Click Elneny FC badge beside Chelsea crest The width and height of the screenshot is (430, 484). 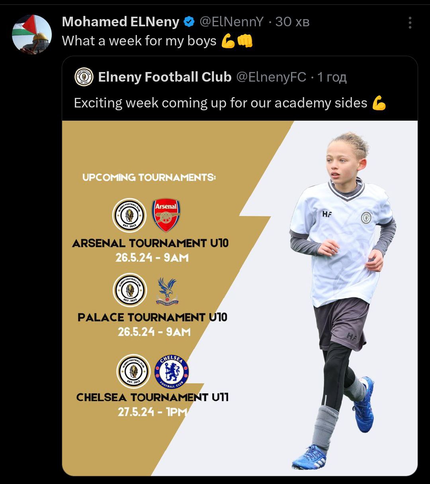click(133, 372)
